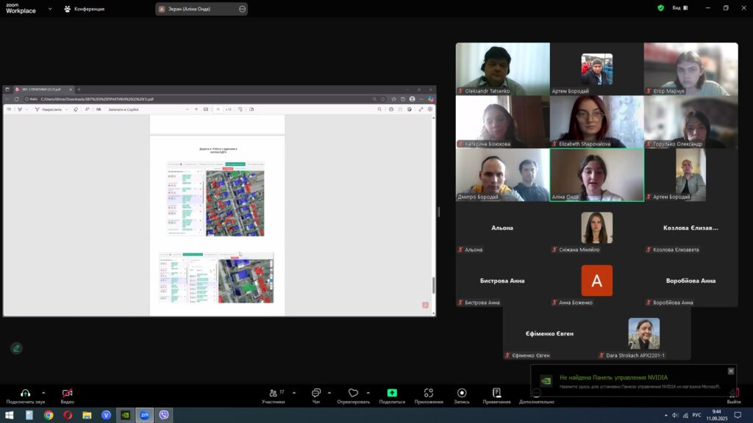Open the Конференция meeting info
Screen dimensions: 753x423
(85, 9)
